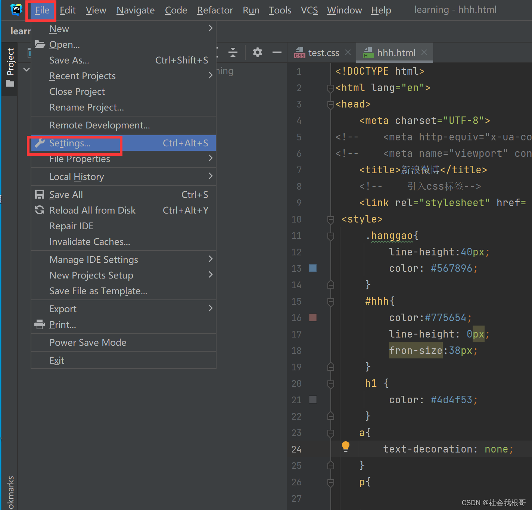Viewport: 532px width, 510px height.
Task: Click the WebStorm logo icon
Action: (x=16, y=9)
